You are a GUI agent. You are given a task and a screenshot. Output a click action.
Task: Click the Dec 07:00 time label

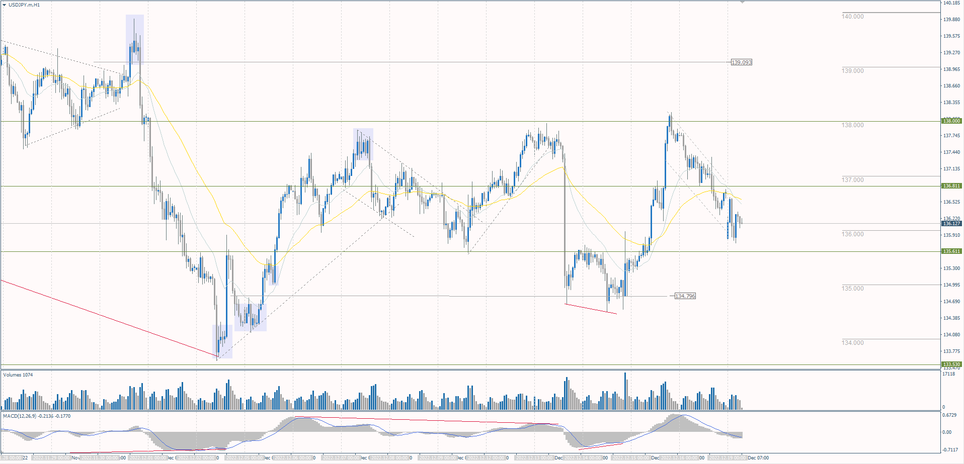[x=758, y=458]
